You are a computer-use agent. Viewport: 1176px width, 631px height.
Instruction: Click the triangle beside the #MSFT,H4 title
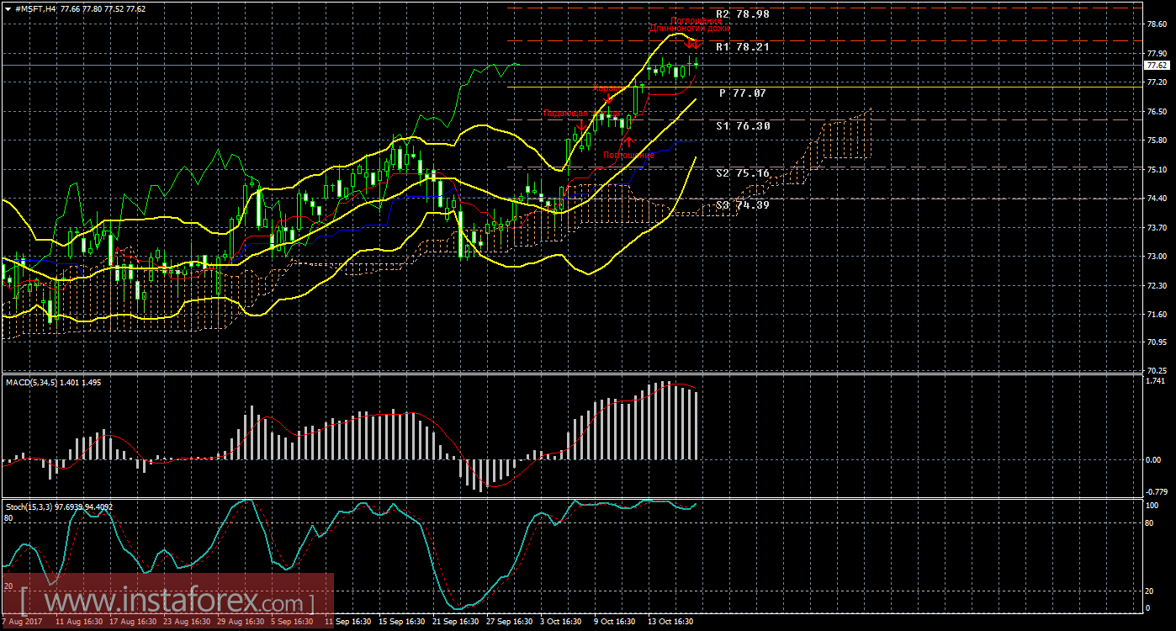pyautogui.click(x=8, y=8)
